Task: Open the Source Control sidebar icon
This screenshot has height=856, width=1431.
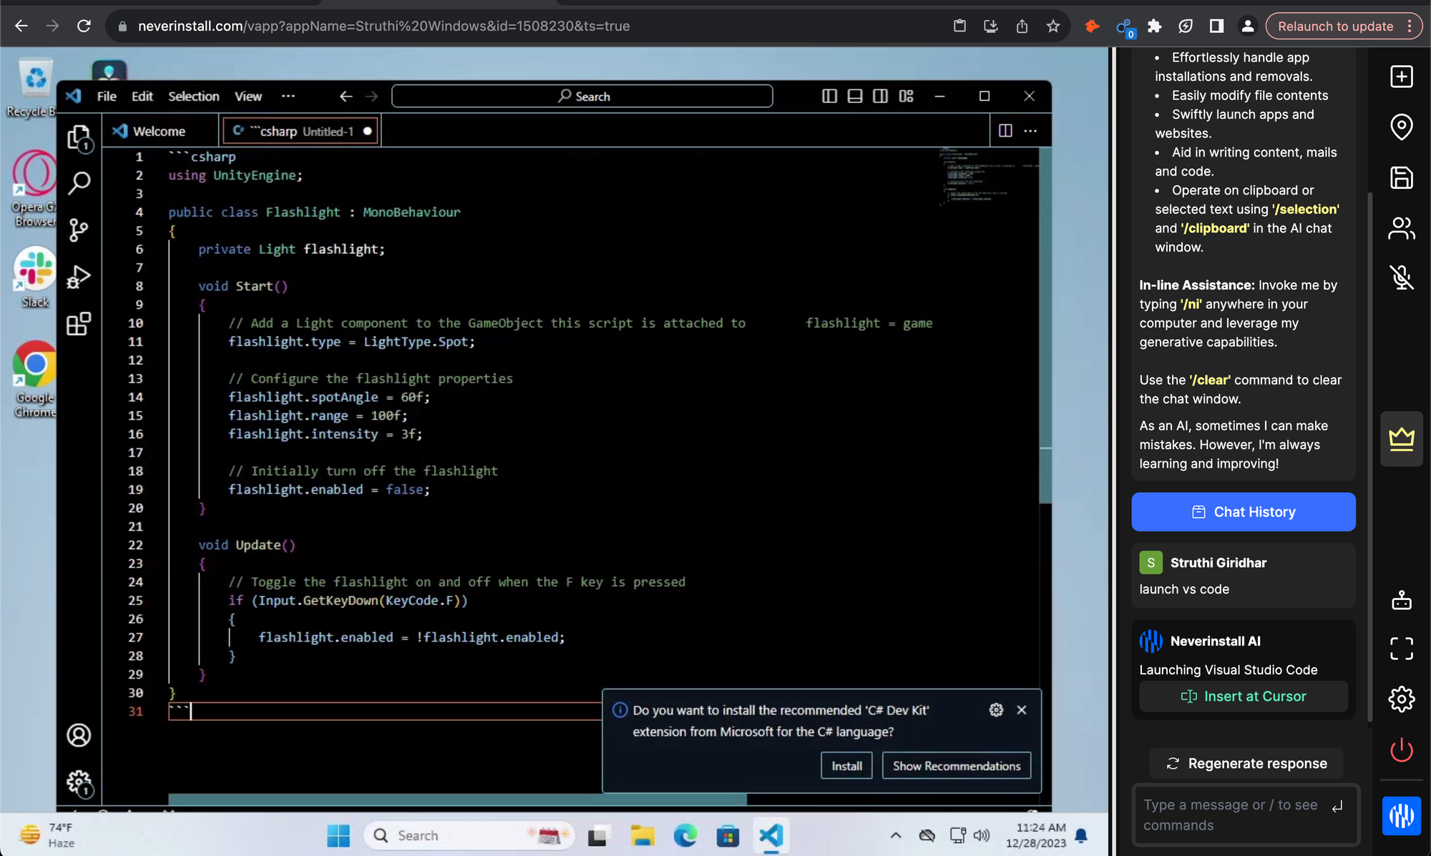Action: [x=79, y=230]
